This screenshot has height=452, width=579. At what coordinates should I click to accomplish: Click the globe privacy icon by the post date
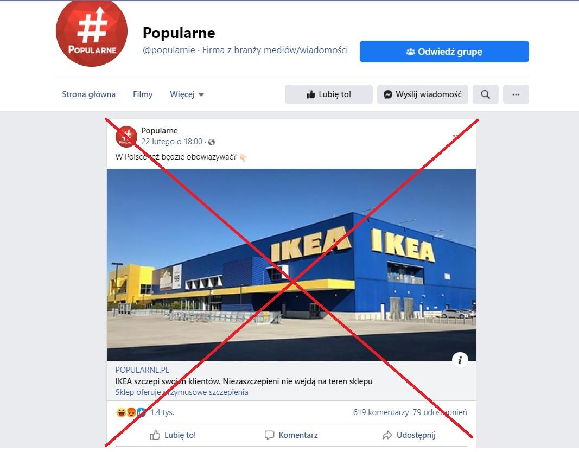[x=212, y=142]
